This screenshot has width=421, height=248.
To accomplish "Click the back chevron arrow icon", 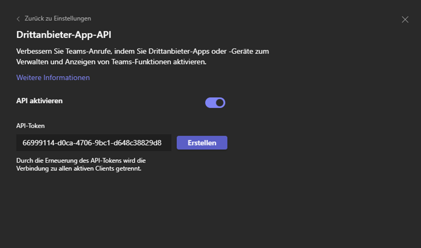I will click(18, 19).
